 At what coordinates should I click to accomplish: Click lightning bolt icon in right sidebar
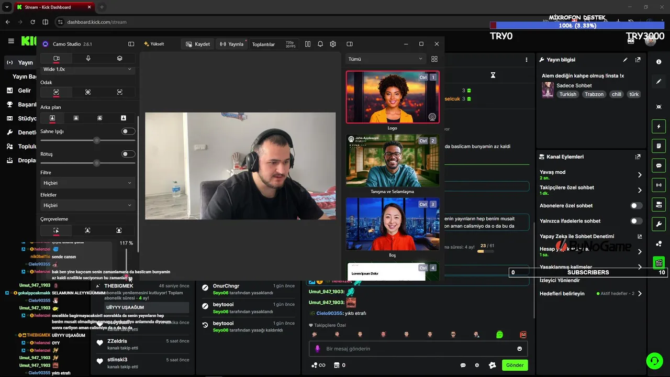(x=658, y=126)
